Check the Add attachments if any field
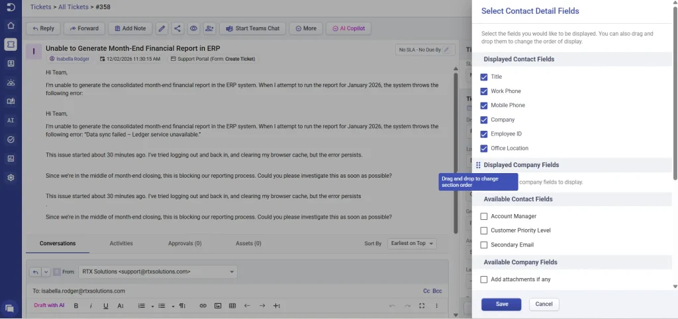Screen dimensions: 678x319 484,279
